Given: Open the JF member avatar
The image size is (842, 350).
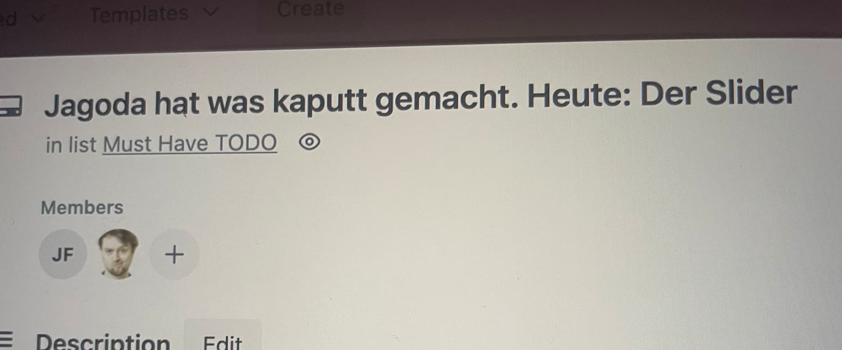Looking at the screenshot, I should pyautogui.click(x=63, y=255).
